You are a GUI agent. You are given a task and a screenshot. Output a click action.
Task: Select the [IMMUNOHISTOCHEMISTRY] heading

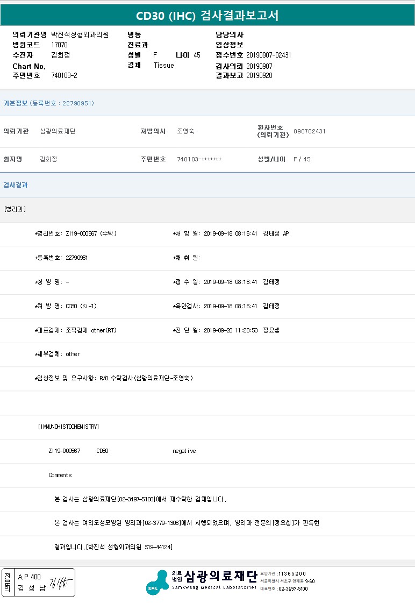click(x=68, y=427)
